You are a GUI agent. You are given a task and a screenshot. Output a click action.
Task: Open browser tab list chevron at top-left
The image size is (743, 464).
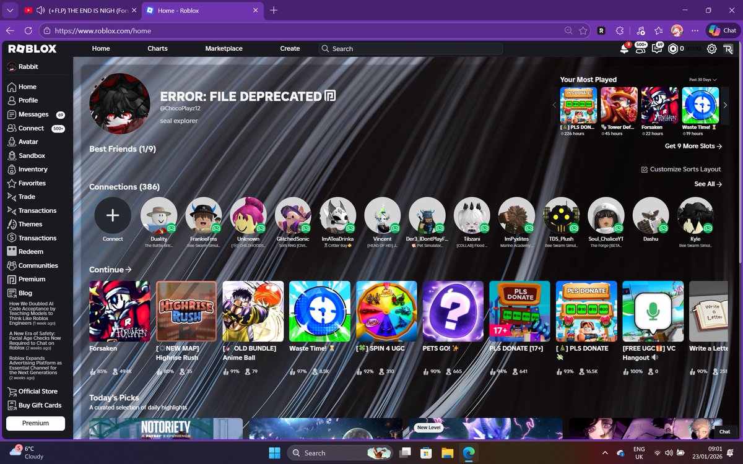pyautogui.click(x=9, y=10)
